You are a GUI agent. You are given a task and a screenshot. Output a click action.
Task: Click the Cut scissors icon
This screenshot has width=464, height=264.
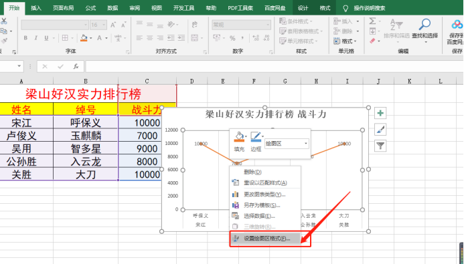pyautogui.click(x=3, y=21)
